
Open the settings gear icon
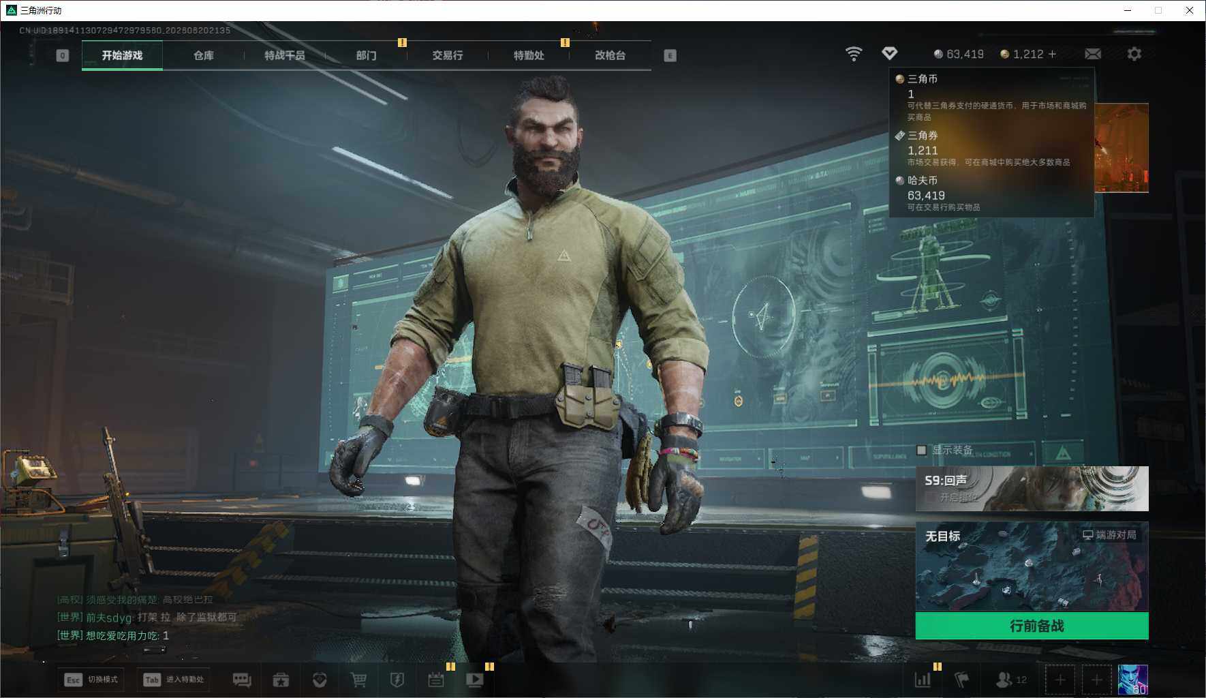click(1134, 54)
